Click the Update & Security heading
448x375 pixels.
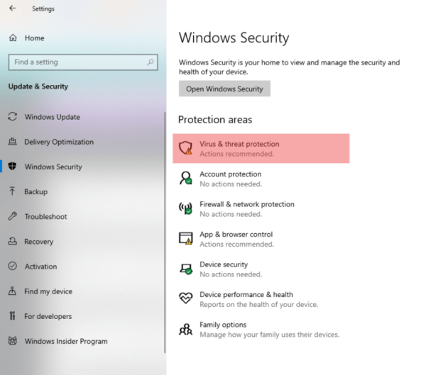coord(38,86)
